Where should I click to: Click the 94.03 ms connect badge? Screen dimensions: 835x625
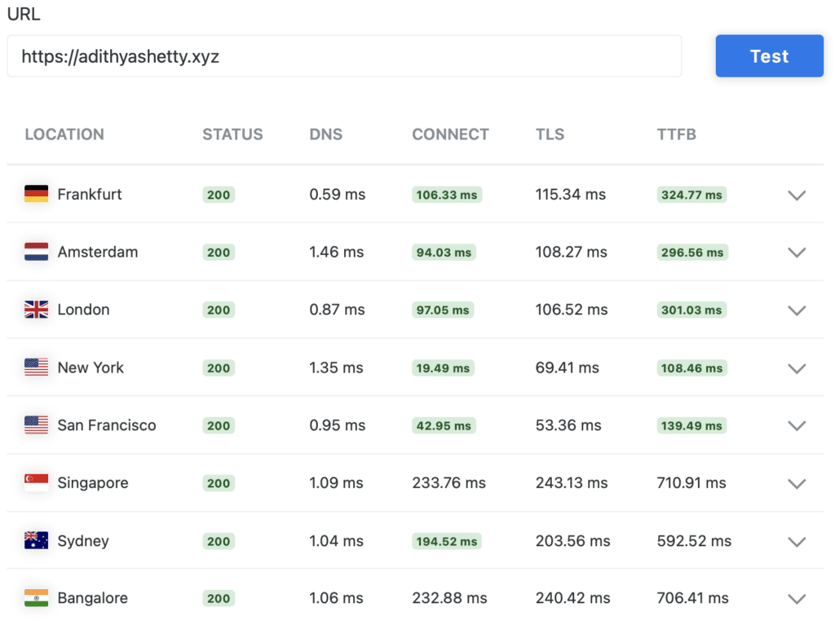pos(444,253)
